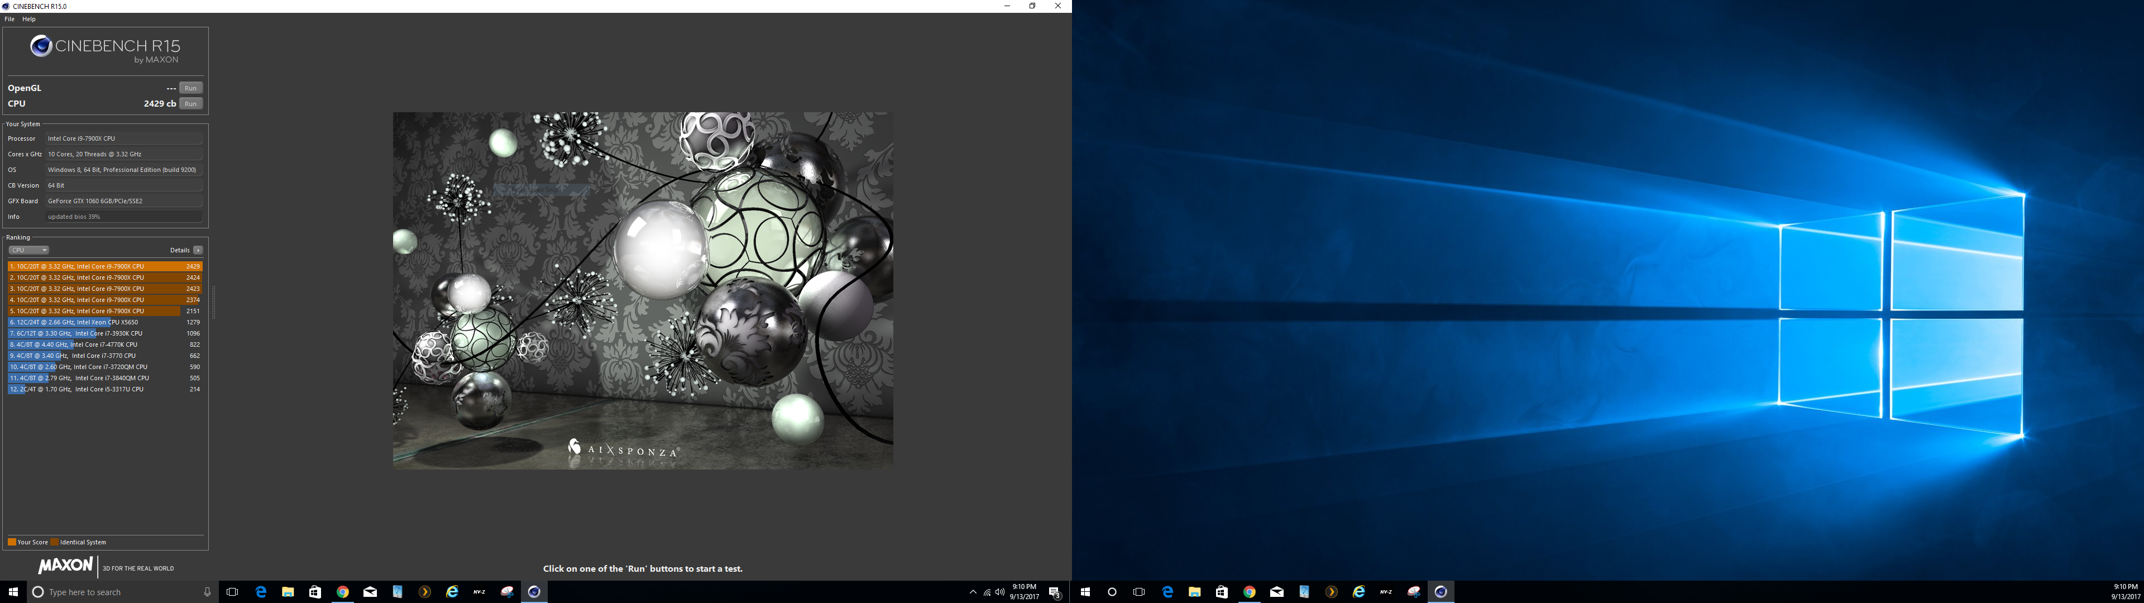Viewport: 2144px width, 603px height.
Task: Open network status tray icon
Action: coord(987,592)
